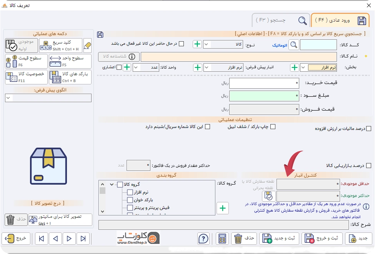Close the تعریف کالا window

click(x=369, y=5)
